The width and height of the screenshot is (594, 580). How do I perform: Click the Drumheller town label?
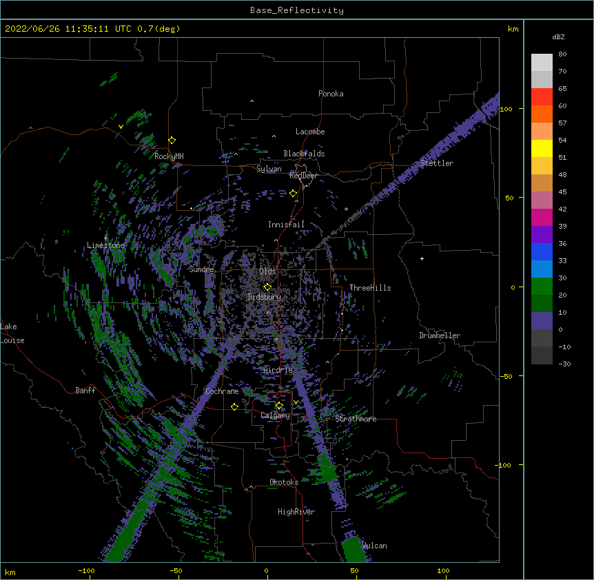click(440, 335)
